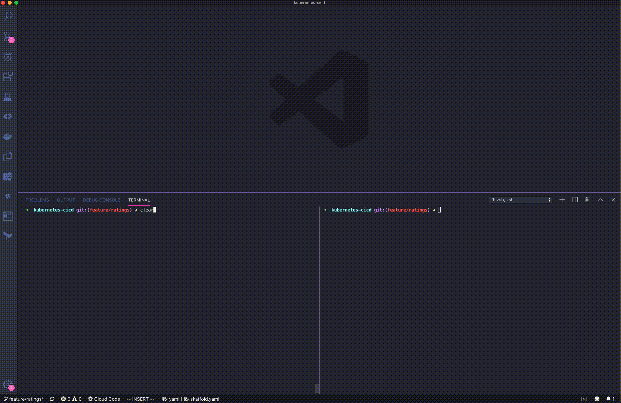621x403 pixels.
Task: Click the terminal icon in status bar
Action: point(584,399)
